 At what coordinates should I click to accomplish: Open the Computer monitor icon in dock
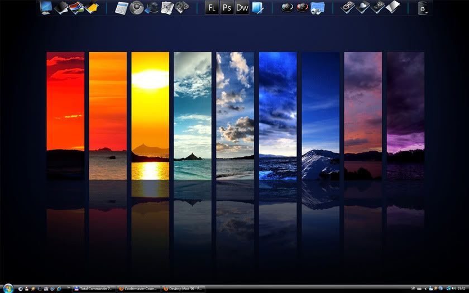coord(46,7)
